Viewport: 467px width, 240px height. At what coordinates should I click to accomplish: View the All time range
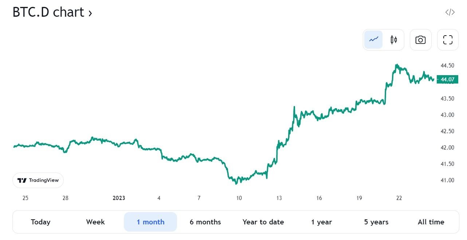pos(431,222)
